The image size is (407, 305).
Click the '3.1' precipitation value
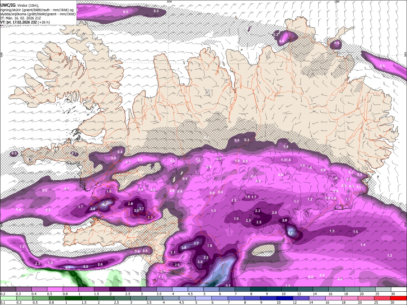pos(228,285)
